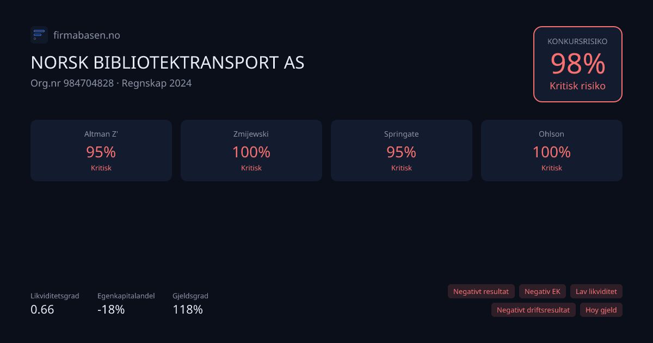Toggle the 'Negativt resultat' warning tag
Screen dimensions: 653x343
481,291
